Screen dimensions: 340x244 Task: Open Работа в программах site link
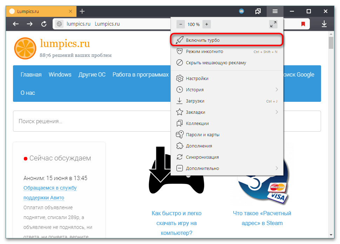point(140,75)
